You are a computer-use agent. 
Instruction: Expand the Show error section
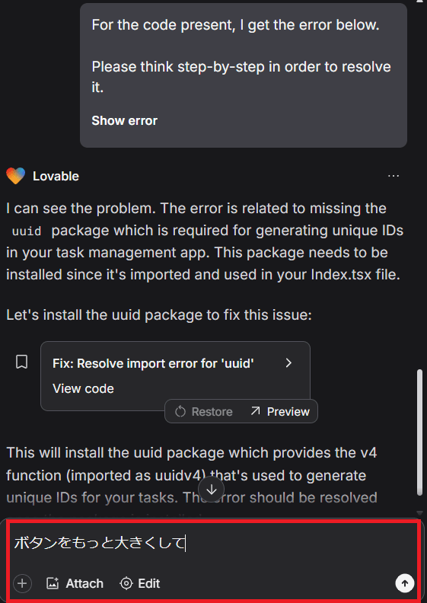(x=124, y=121)
